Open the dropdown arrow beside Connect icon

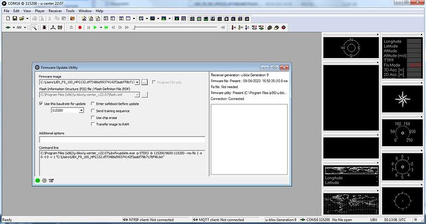14,27
